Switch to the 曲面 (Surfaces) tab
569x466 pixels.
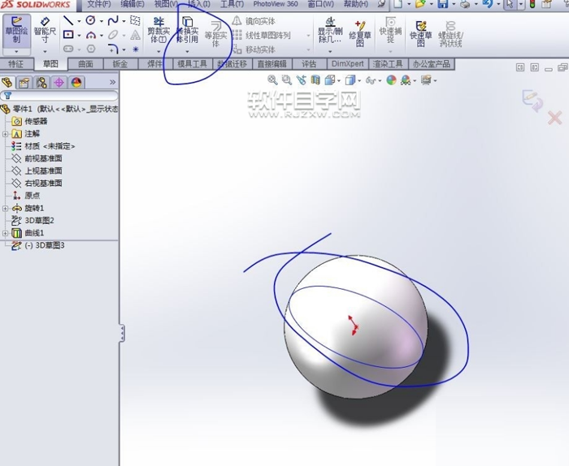pos(85,64)
